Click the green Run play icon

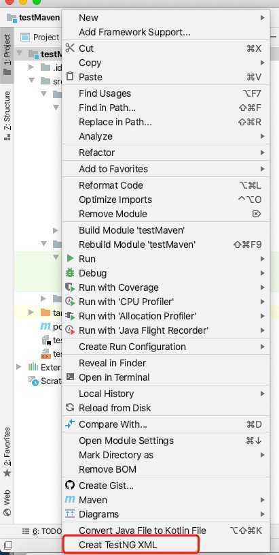click(x=71, y=258)
